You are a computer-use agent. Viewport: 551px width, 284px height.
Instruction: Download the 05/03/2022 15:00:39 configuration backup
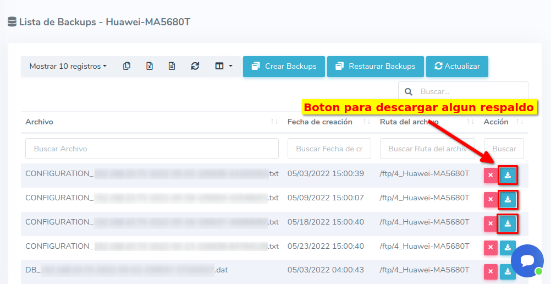[x=508, y=176]
